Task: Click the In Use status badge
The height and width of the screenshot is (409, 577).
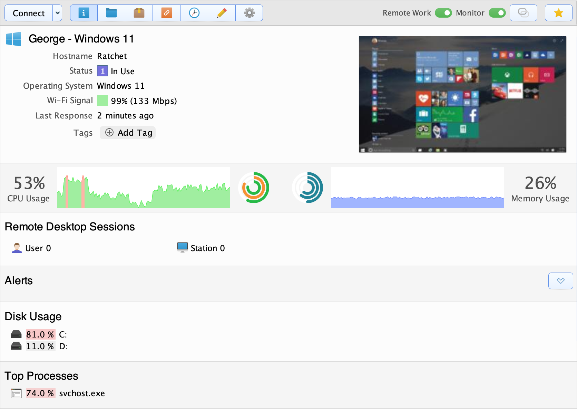Action: click(x=102, y=71)
